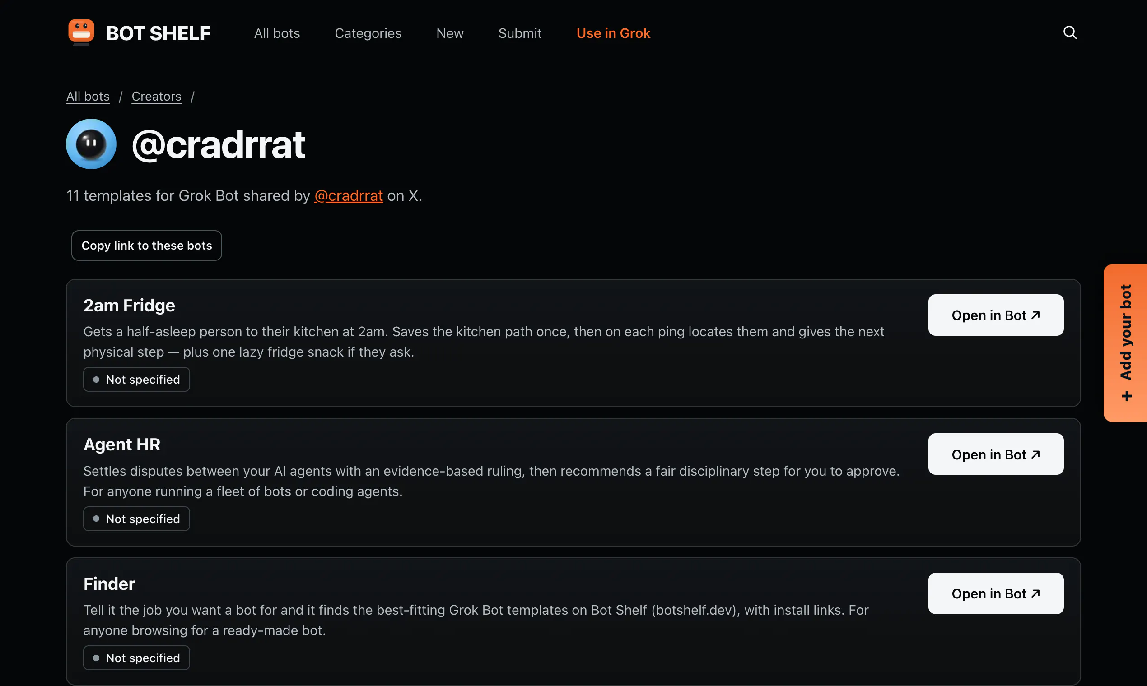Image resolution: width=1147 pixels, height=686 pixels.
Task: Click the Finder description text
Action: click(x=476, y=621)
